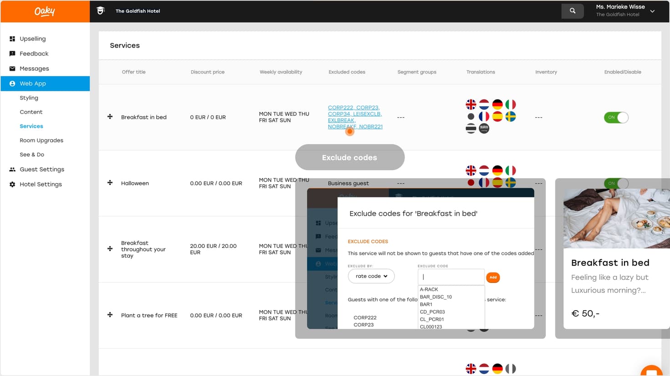
Task: Click the UK flag for Breakfast in bed
Action: 471,104
